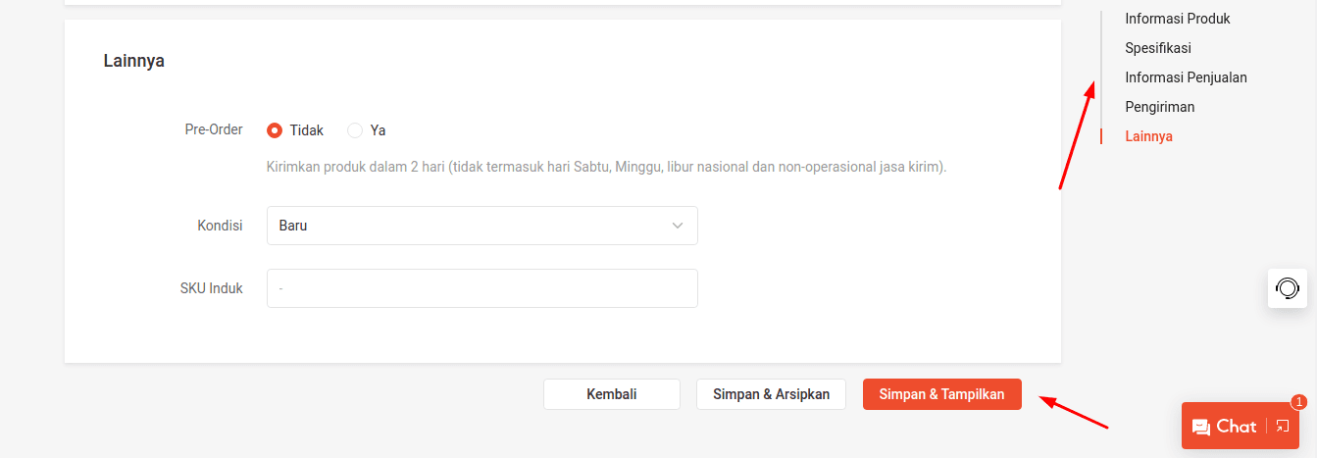Focus the SKU Induk input field
Viewport: 1317px width, 458px height.
tap(481, 288)
